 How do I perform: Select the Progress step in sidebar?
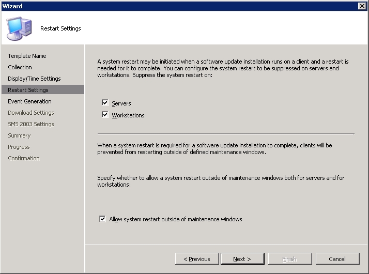tap(19, 147)
